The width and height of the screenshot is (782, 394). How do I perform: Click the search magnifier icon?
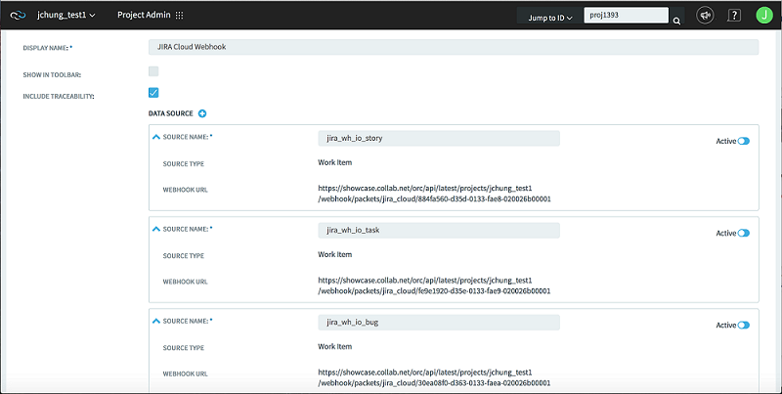click(x=676, y=21)
